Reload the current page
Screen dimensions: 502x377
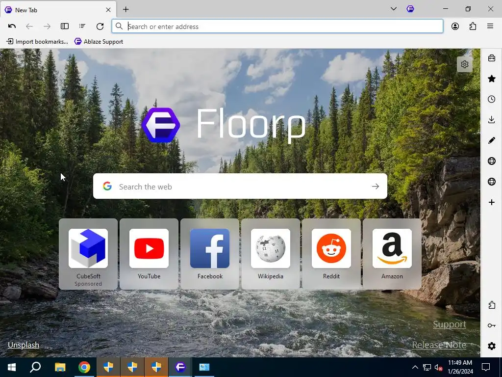tap(100, 27)
